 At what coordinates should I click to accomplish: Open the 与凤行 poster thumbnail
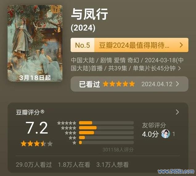[35, 43]
